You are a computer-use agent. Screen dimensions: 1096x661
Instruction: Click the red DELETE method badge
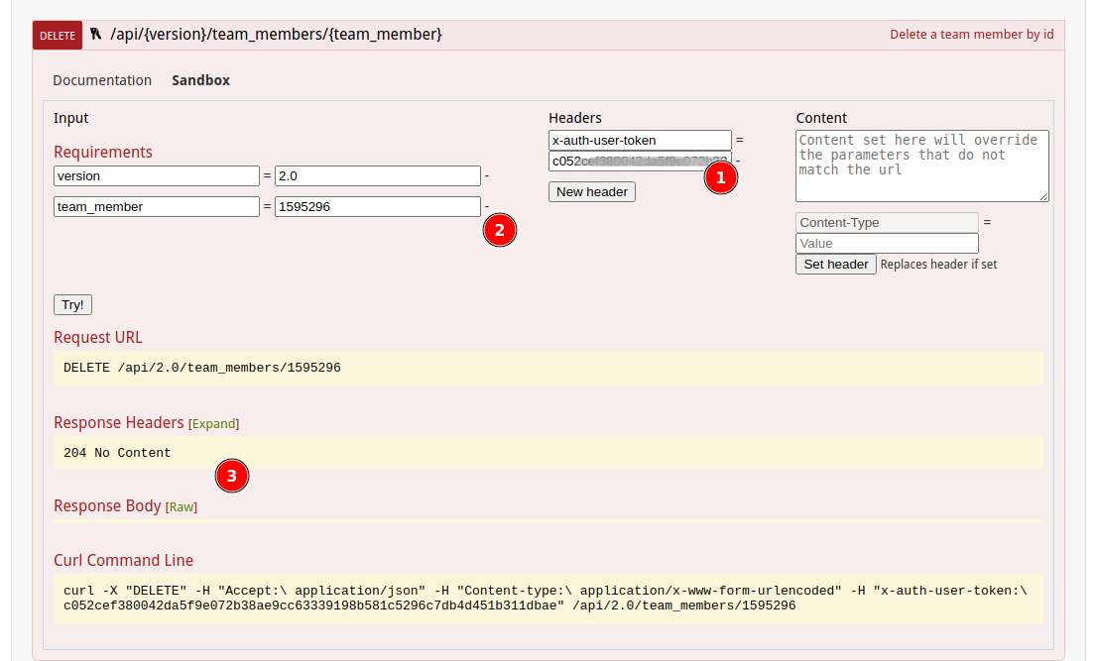coord(58,35)
